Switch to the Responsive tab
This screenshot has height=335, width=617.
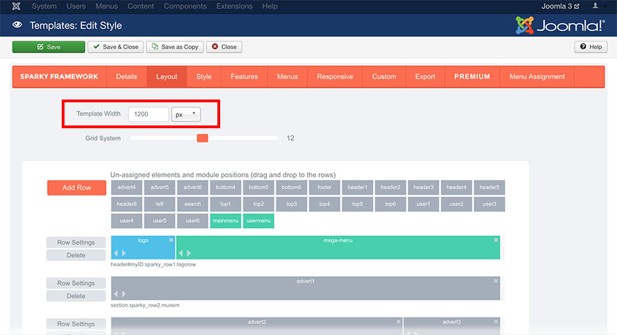335,76
